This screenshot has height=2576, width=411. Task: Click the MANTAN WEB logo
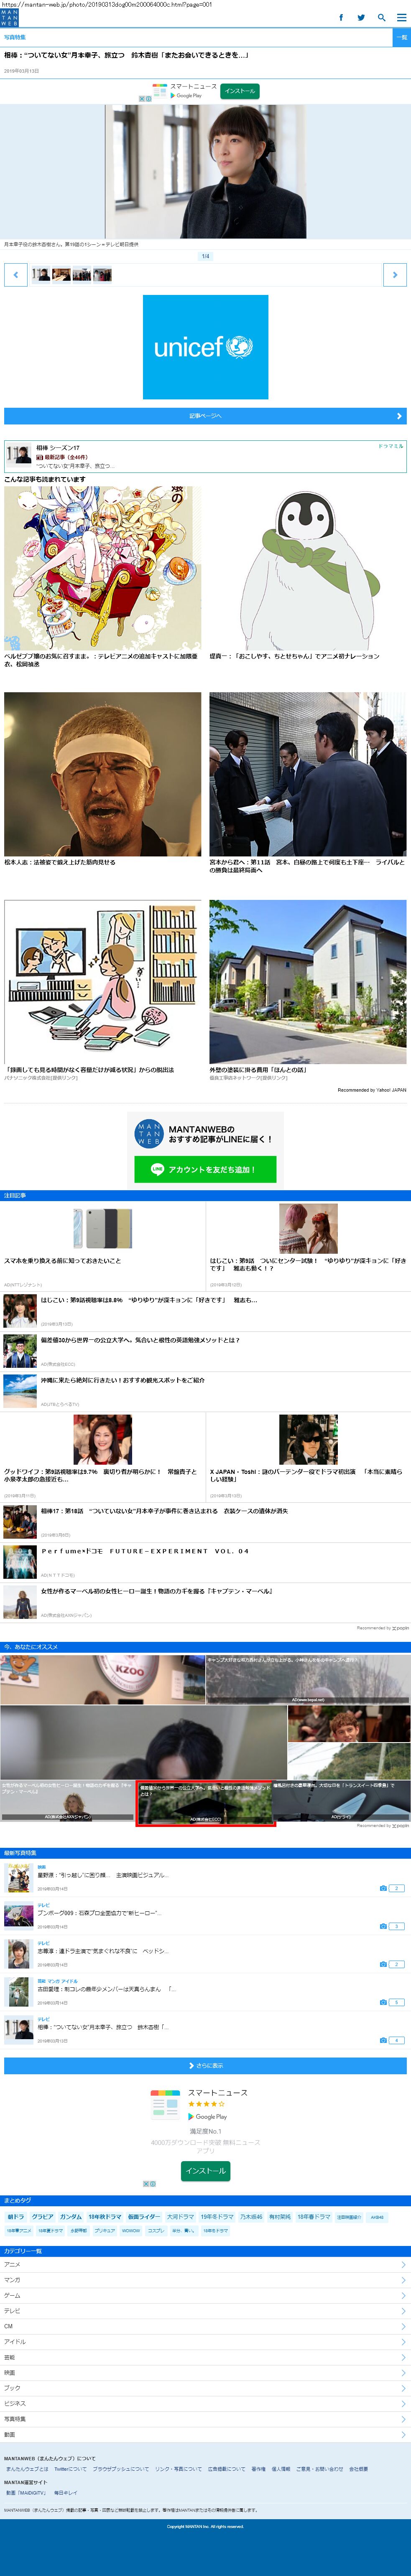(10, 17)
